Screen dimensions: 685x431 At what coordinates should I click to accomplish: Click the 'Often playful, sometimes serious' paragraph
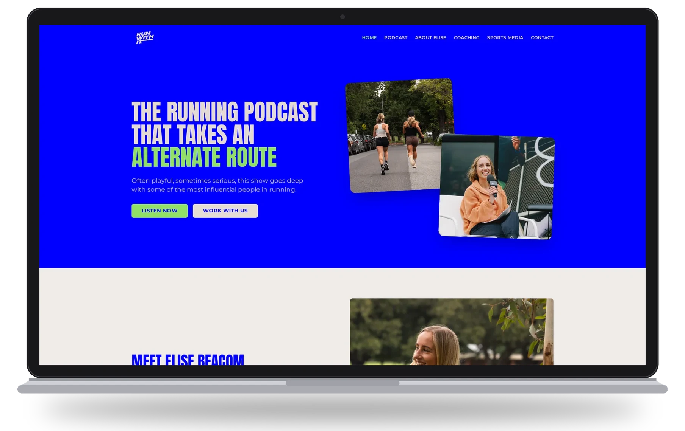point(217,185)
